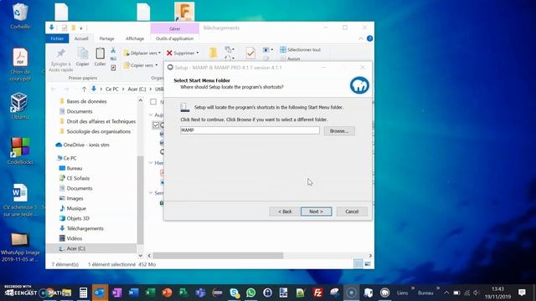
Task: Click the MAMP Start Menu folder field
Action: (x=250, y=130)
